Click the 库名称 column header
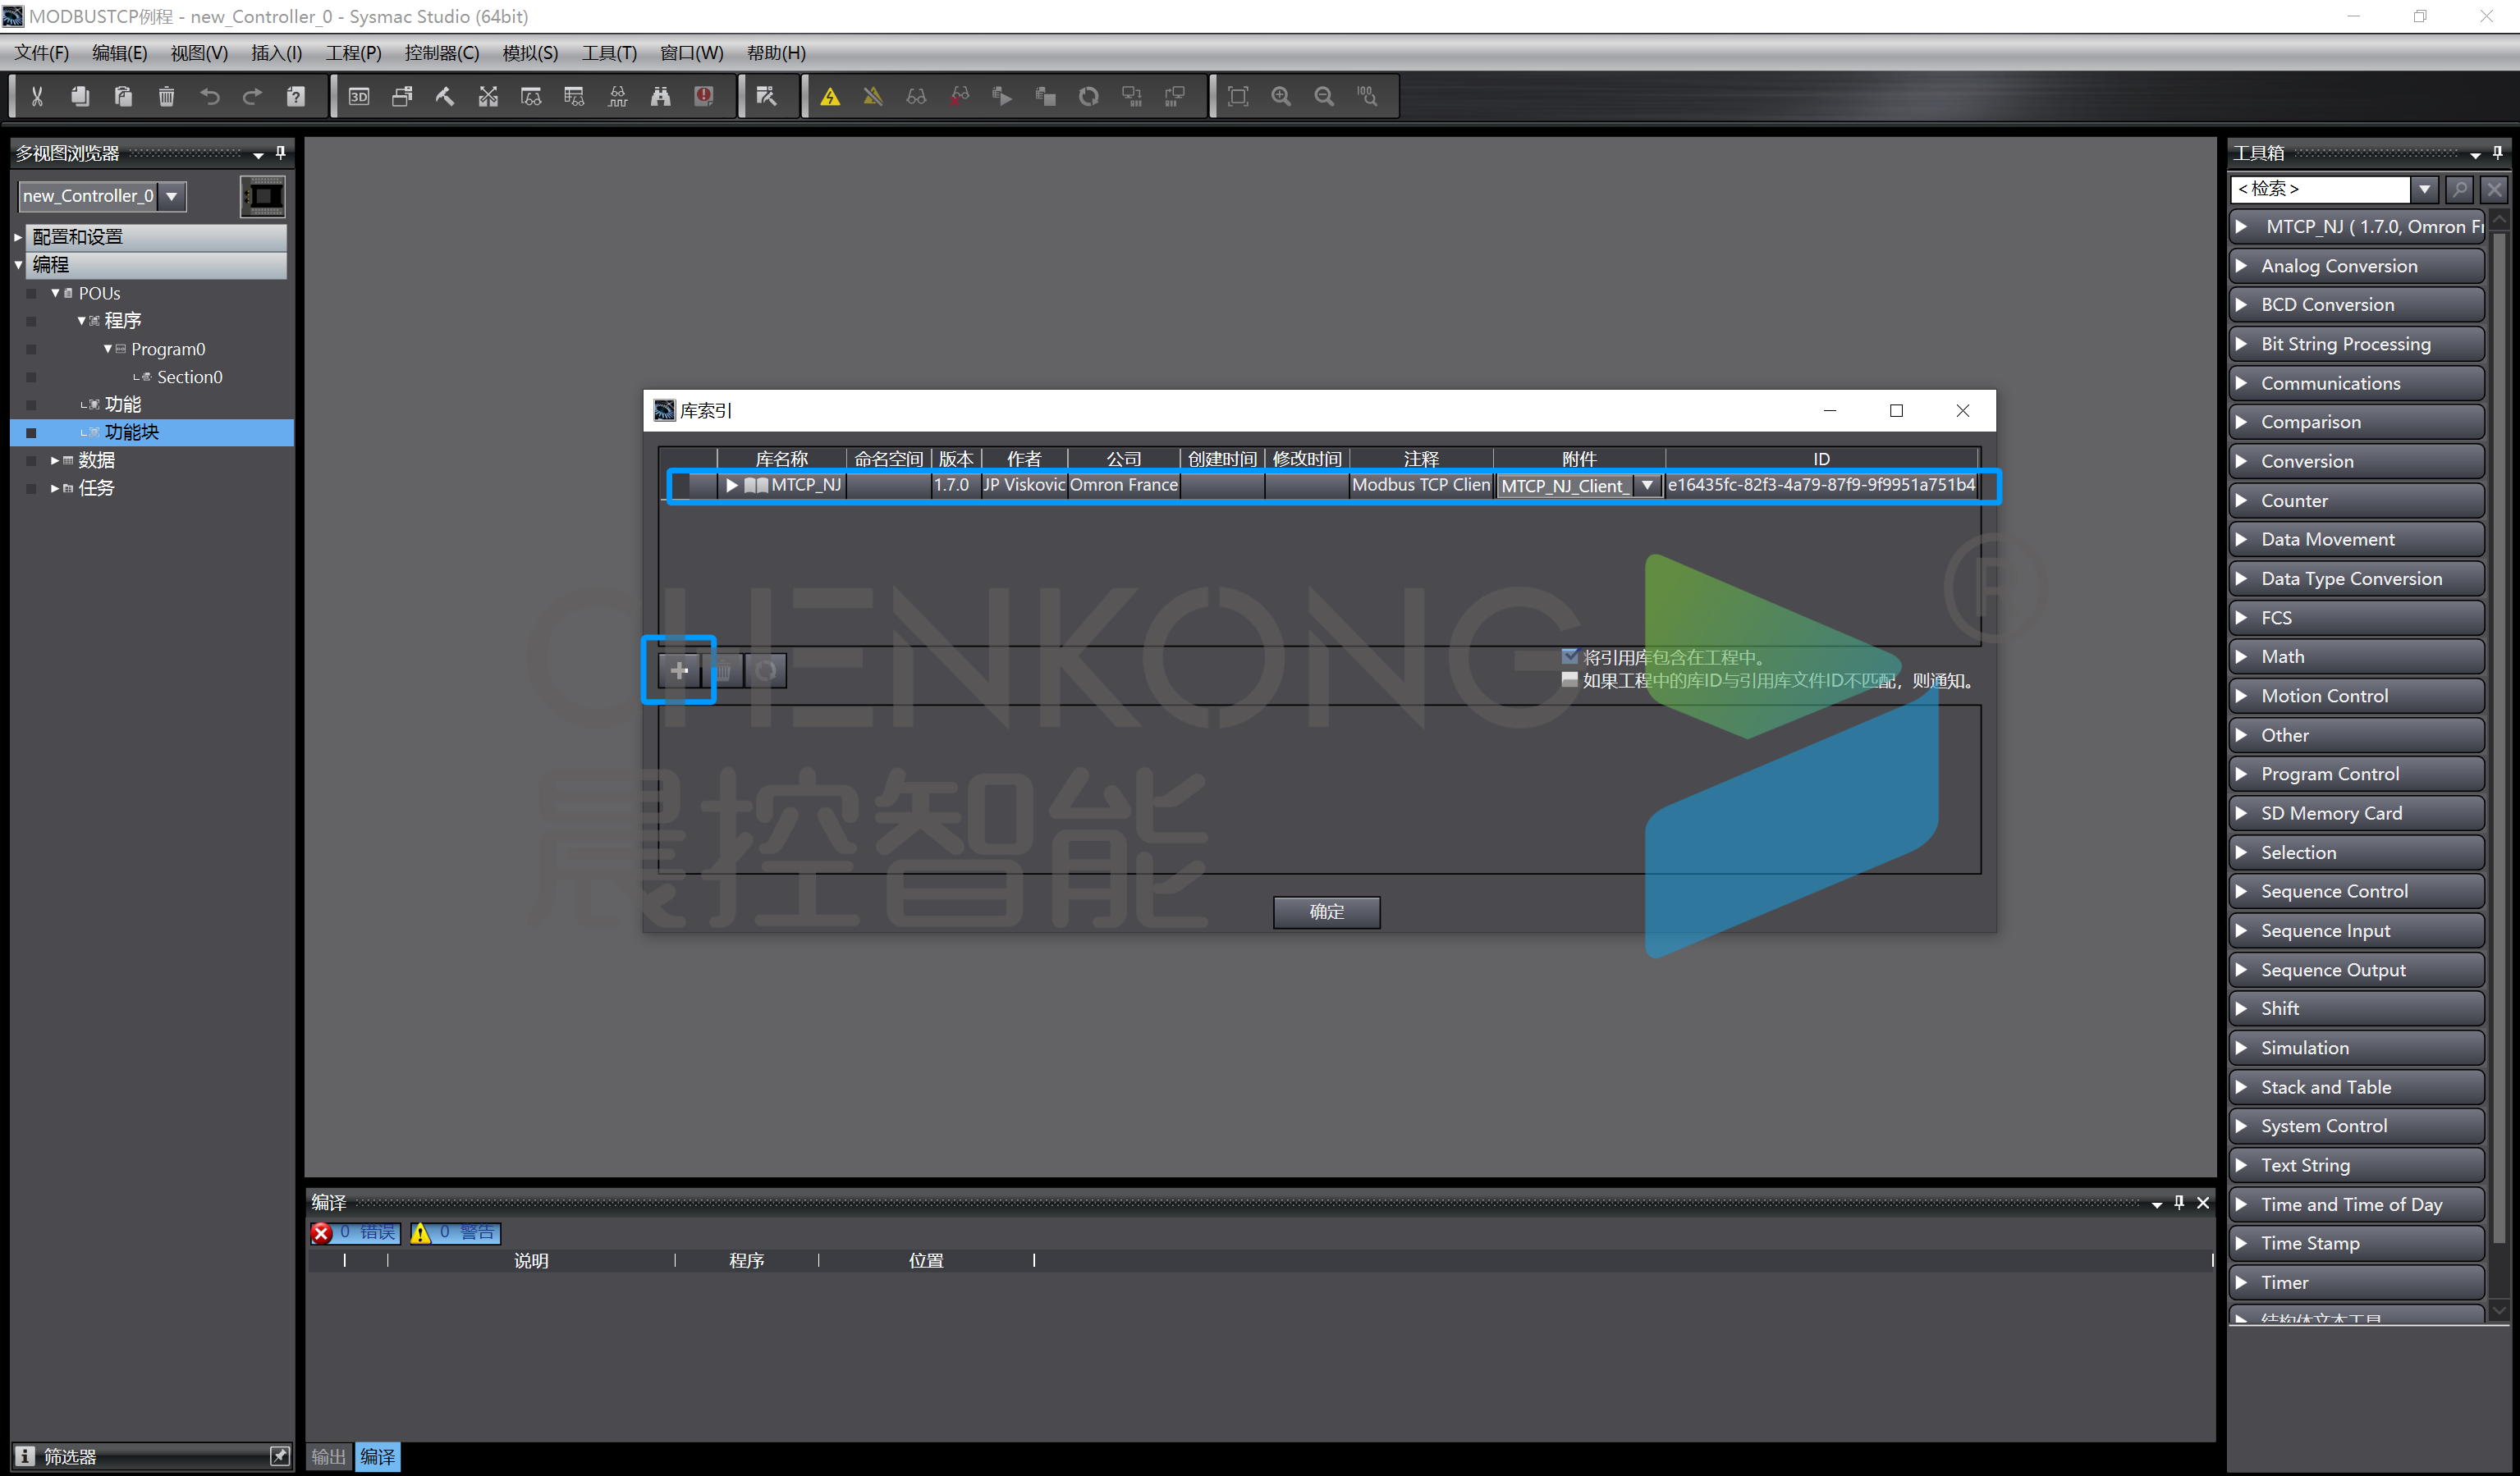Screen dimensions: 2520x1476 [x=781, y=459]
